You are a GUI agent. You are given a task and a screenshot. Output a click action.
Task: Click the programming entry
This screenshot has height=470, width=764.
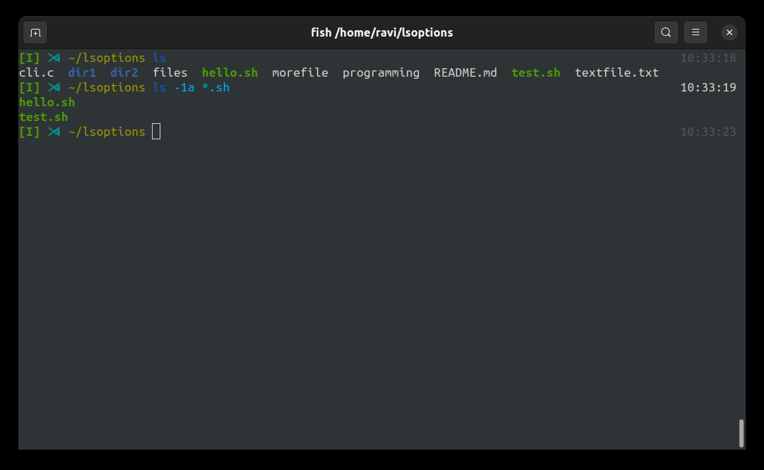point(381,72)
